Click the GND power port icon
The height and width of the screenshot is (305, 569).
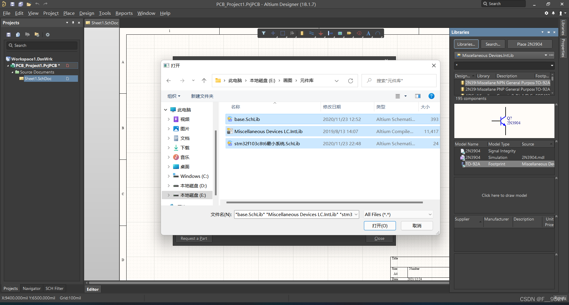pyautogui.click(x=321, y=33)
